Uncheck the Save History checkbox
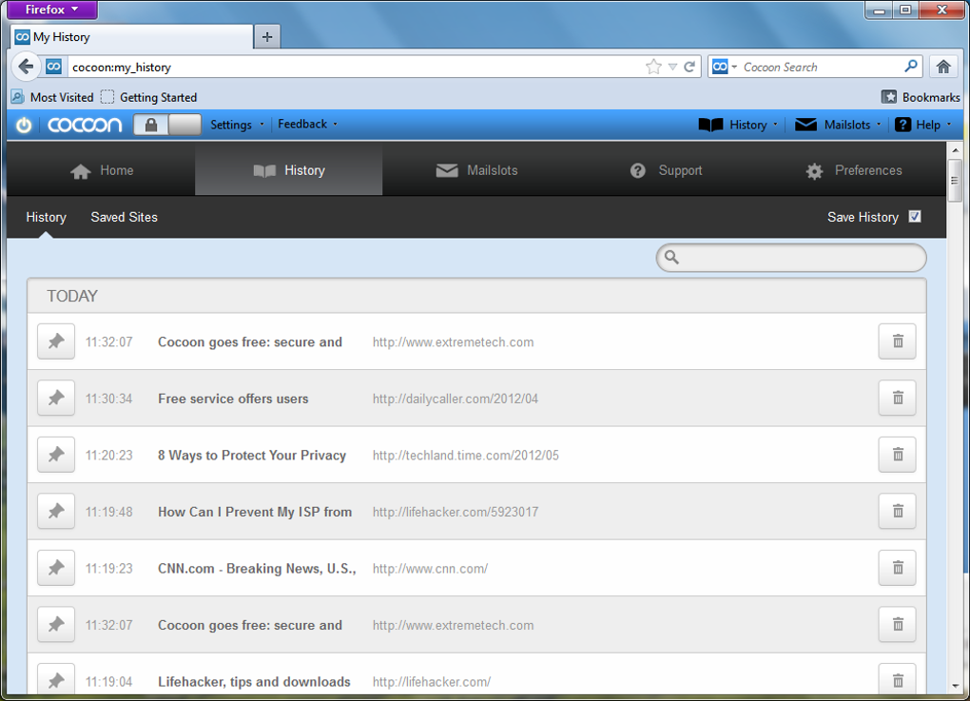The height and width of the screenshot is (701, 970). pos(915,217)
